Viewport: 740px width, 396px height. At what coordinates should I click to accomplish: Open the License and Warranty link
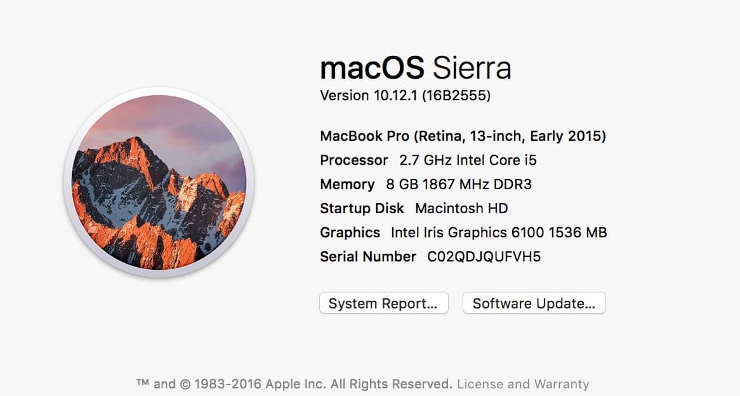click(523, 384)
